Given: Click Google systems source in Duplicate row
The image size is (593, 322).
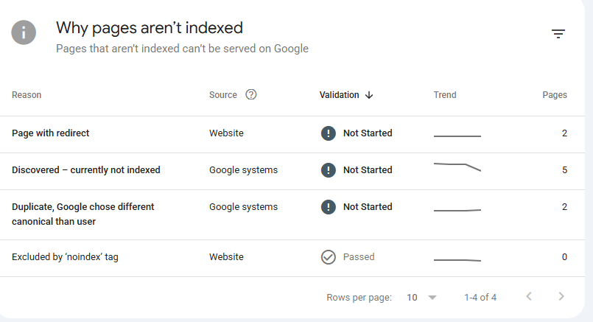Looking at the screenshot, I should (243, 207).
